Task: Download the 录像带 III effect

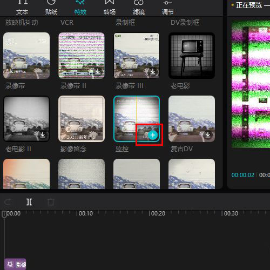Action: click(x=153, y=71)
